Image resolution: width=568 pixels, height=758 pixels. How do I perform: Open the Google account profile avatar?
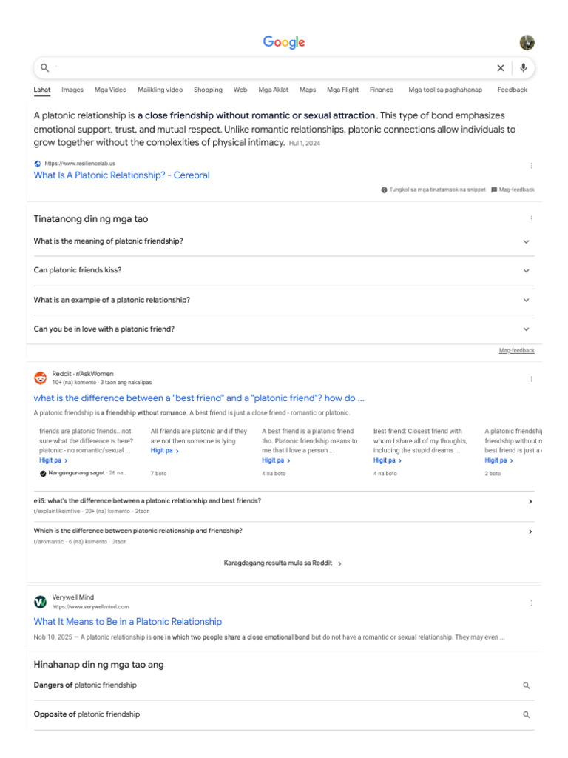[527, 42]
